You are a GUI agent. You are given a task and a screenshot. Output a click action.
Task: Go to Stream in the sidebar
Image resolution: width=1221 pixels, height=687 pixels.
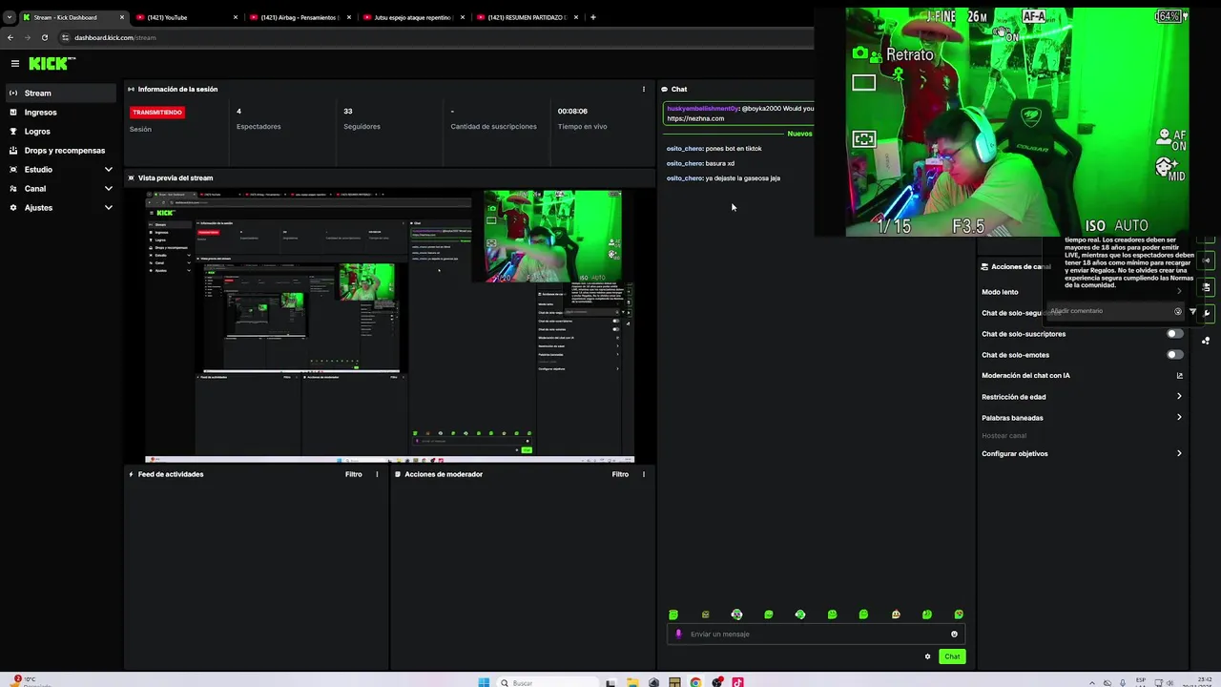(60, 94)
